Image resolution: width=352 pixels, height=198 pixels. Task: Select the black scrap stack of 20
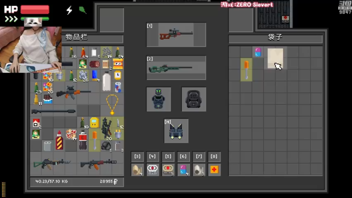coord(106,128)
